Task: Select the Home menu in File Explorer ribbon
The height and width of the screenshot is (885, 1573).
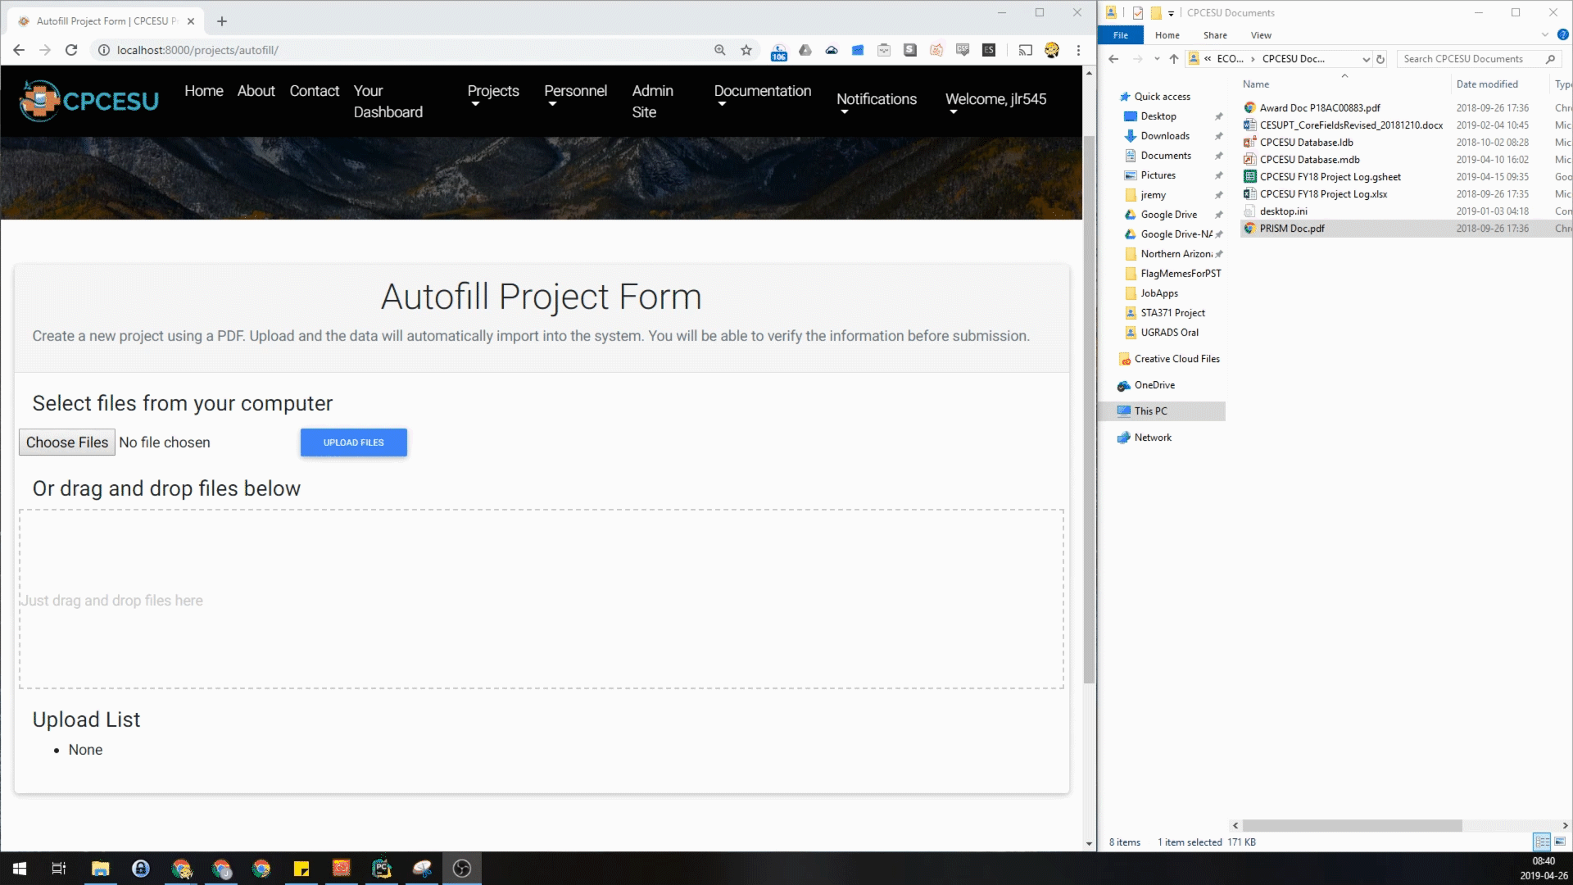Action: [1167, 34]
